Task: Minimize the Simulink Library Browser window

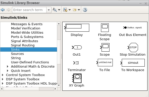Action: pyautogui.click(x=140, y=3)
